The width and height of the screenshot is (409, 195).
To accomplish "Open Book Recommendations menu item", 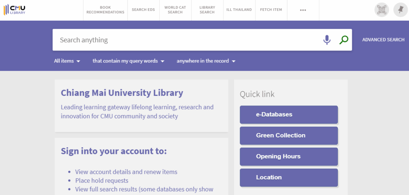I will pos(105,10).
